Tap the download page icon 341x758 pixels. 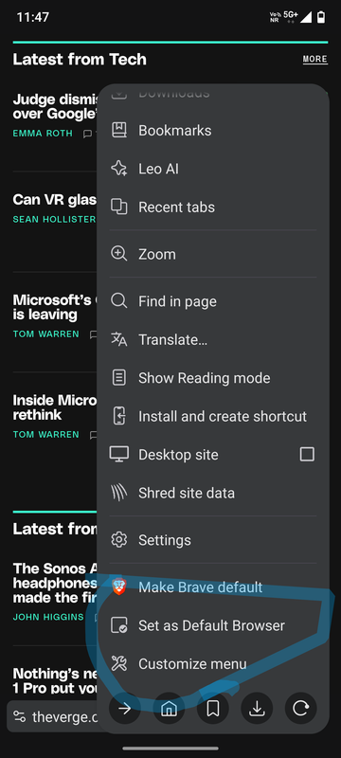click(x=257, y=709)
